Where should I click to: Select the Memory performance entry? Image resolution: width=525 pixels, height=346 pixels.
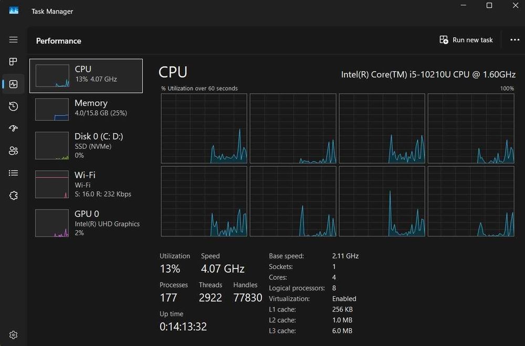coord(86,110)
